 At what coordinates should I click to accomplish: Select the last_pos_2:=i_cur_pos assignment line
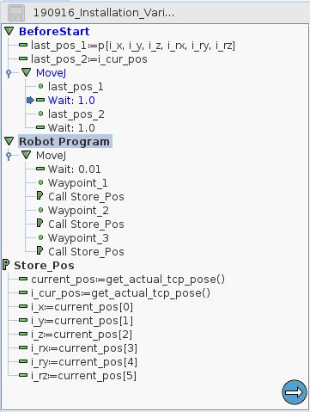click(89, 59)
